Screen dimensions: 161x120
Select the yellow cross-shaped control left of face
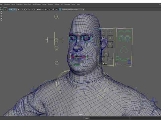pyautogui.click(x=55, y=40)
